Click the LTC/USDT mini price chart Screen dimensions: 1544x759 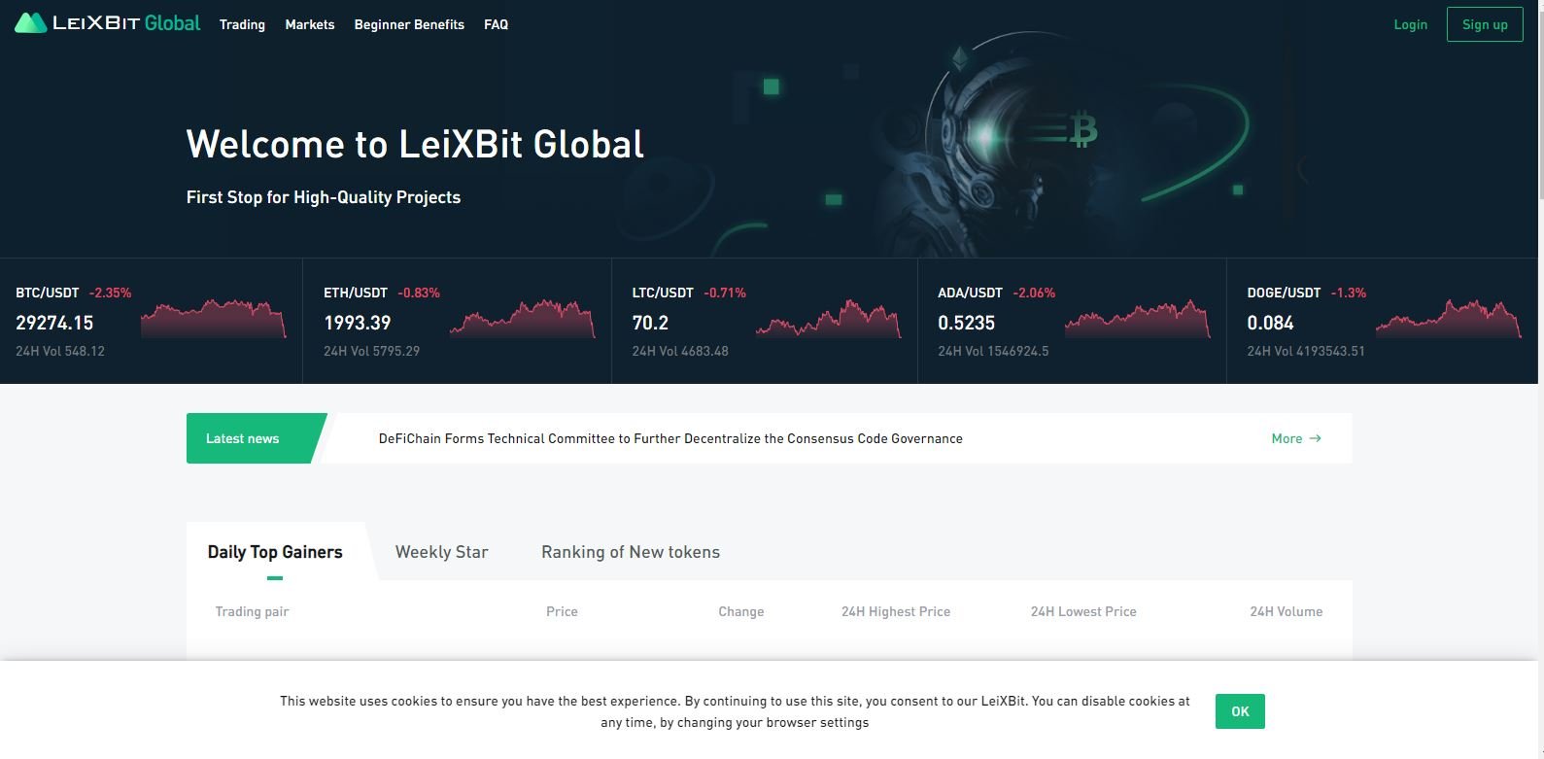829,319
